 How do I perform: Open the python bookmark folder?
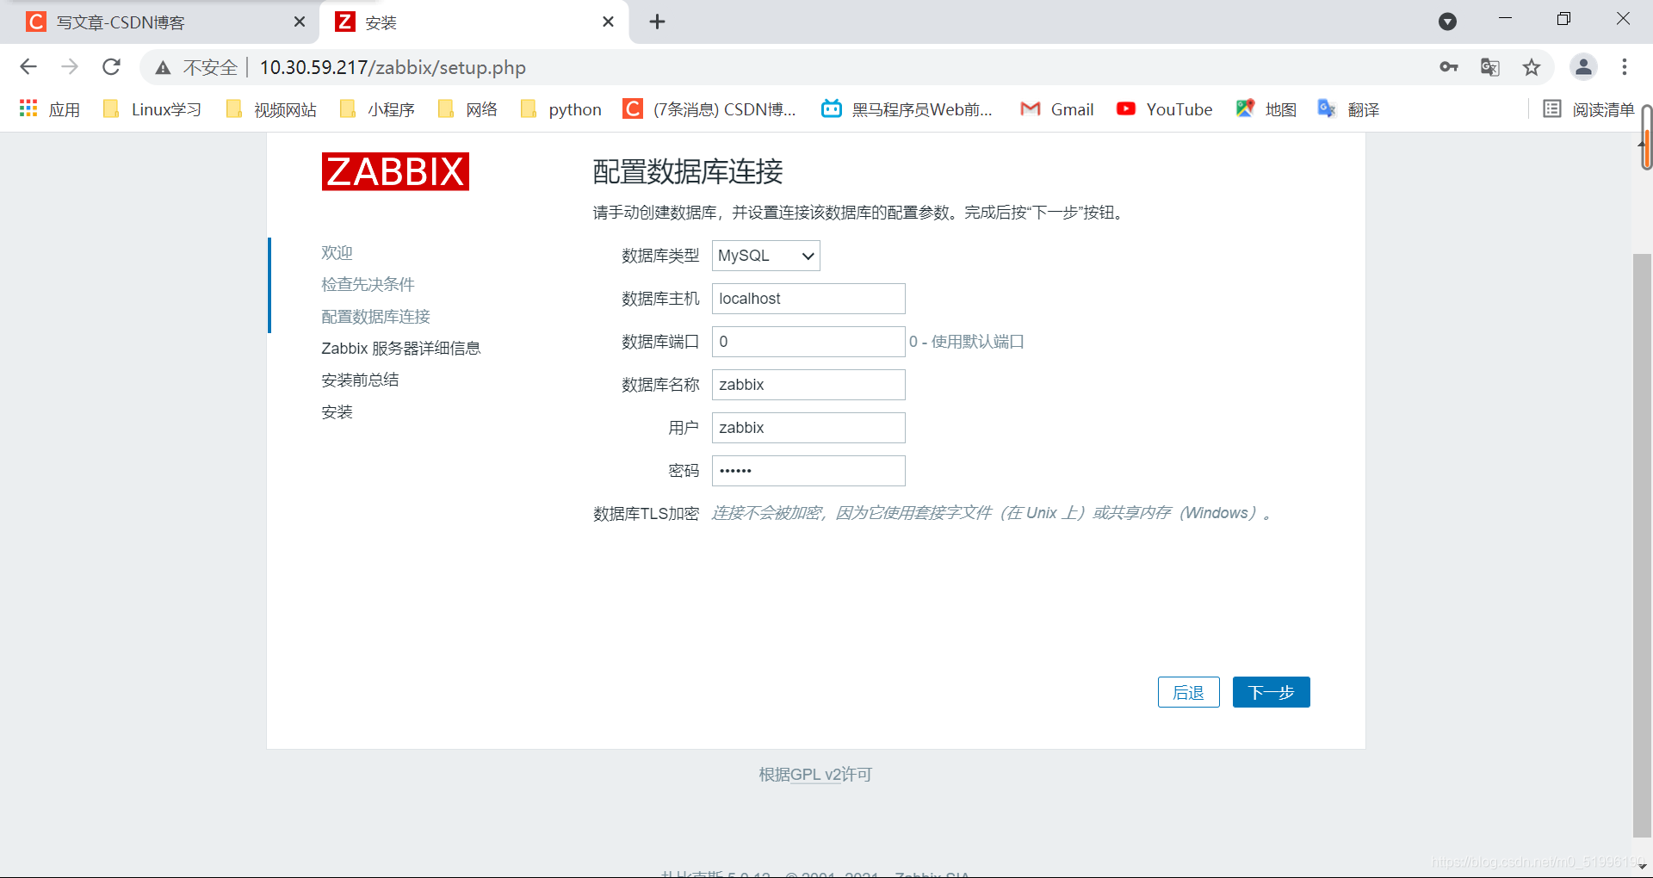point(561,109)
